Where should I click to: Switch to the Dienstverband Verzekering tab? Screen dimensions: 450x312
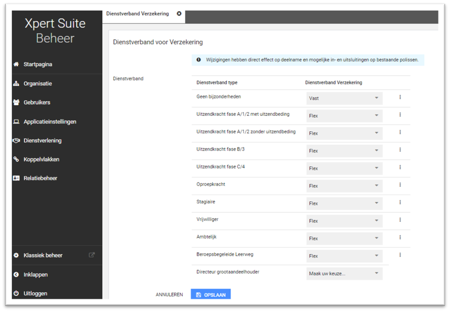tap(137, 14)
